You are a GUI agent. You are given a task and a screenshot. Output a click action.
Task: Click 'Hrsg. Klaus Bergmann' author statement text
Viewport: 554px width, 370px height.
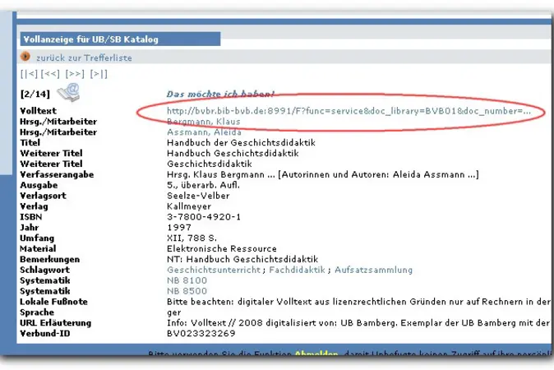click(322, 174)
